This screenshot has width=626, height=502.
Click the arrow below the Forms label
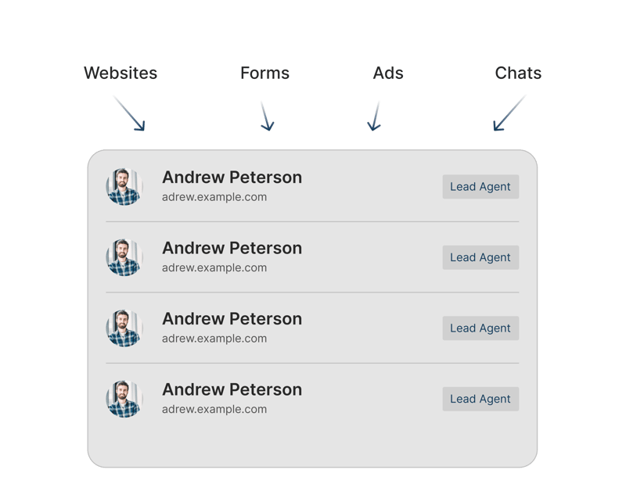[267, 116]
